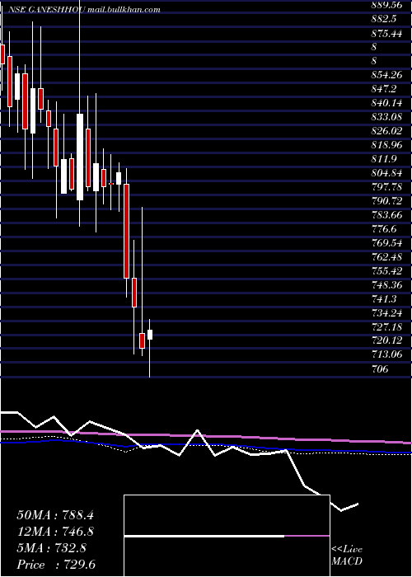Click the latest white candlestick near 727
Image resolution: width=412 pixels, height=577 pixels.
pyautogui.click(x=150, y=335)
